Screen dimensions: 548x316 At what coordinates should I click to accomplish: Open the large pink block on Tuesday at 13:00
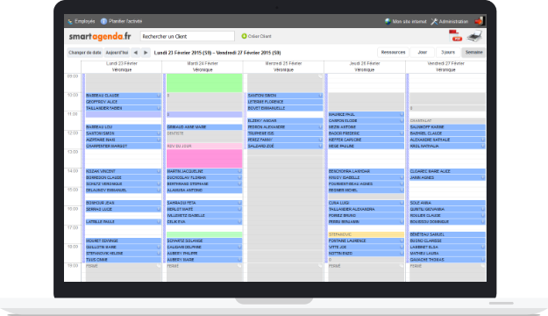coord(204,159)
